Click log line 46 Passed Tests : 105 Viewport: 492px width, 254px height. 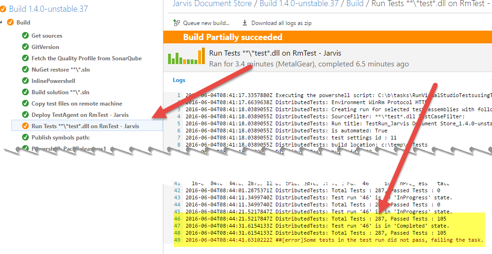(315, 219)
